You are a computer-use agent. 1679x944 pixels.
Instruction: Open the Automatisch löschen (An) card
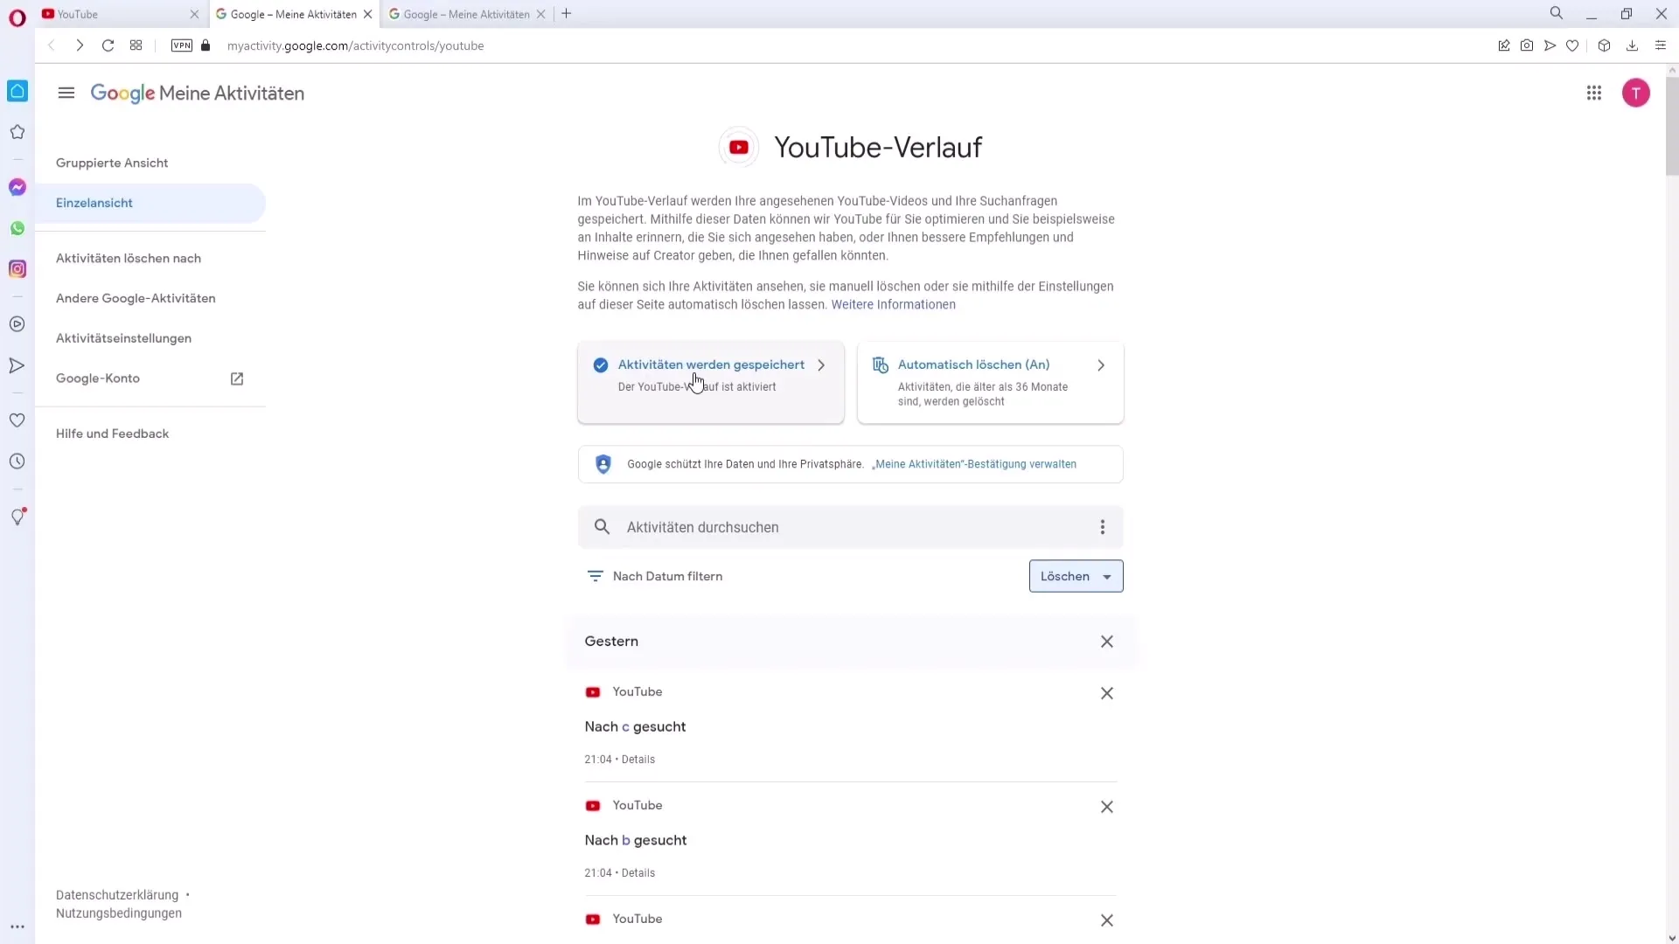tap(991, 382)
